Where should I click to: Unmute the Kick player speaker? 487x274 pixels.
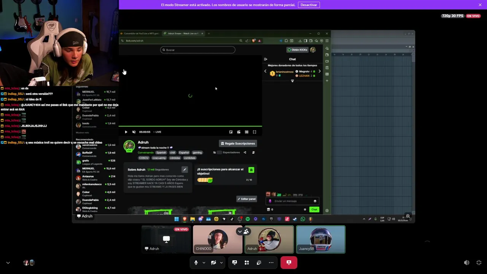tap(134, 132)
